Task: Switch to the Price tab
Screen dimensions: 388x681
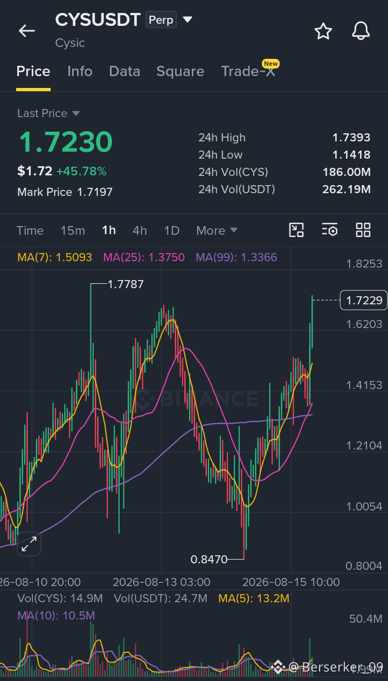Action: (33, 71)
